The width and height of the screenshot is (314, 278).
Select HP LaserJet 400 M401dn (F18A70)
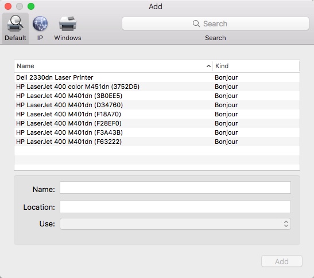(x=157, y=114)
